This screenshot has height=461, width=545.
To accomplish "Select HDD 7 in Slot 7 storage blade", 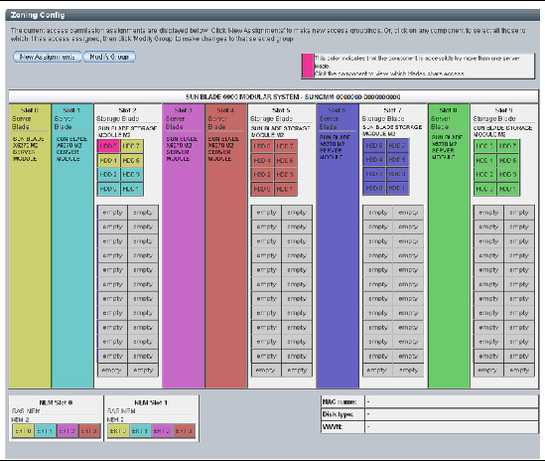I will coord(397,145).
